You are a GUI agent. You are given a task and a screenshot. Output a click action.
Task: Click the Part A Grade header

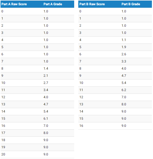[53, 4]
